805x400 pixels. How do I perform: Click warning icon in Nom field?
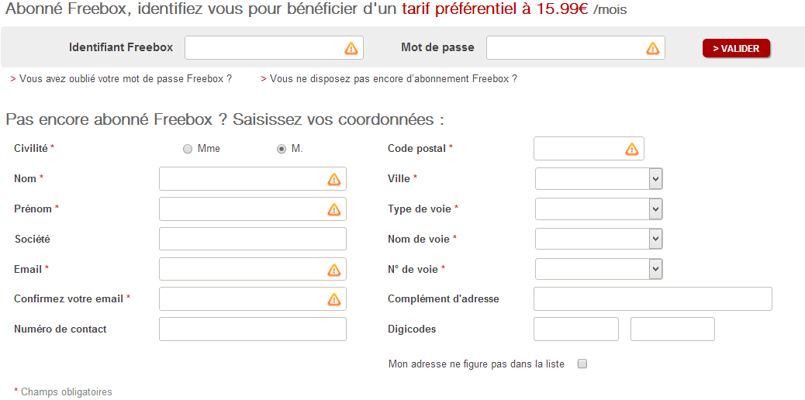334,179
